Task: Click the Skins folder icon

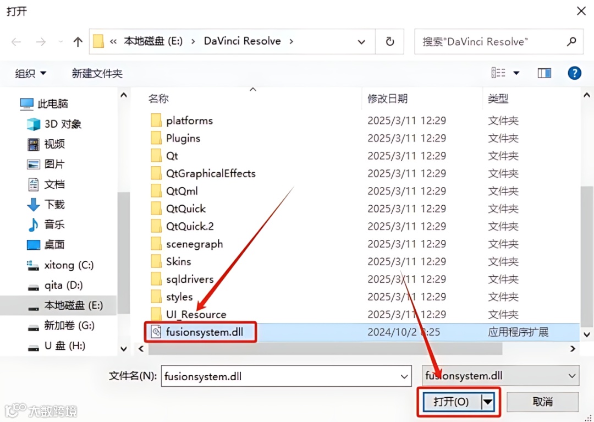Action: [156, 261]
